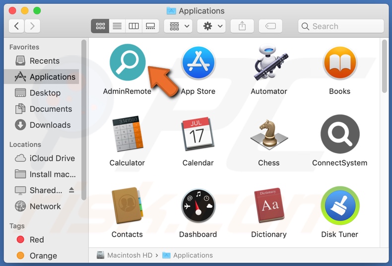Screen dimensions: 392x266
Task: Select the Books app icon
Action: [339, 63]
